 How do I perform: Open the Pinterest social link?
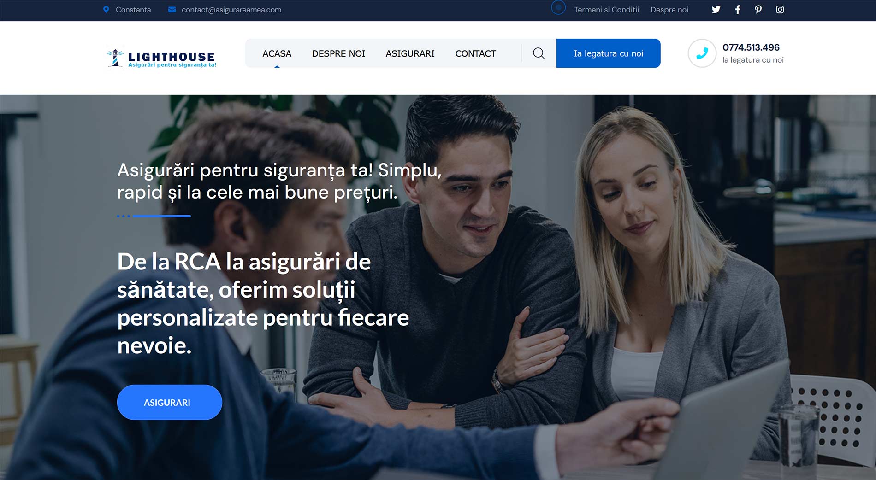(758, 10)
